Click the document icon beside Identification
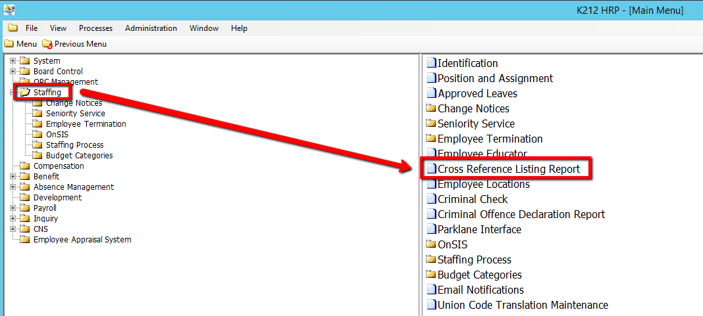This screenshot has width=703, height=316. pos(432,63)
